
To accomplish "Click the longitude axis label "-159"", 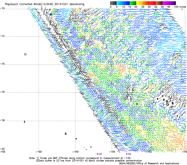I will point(75,152).
